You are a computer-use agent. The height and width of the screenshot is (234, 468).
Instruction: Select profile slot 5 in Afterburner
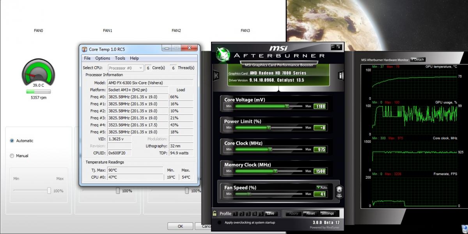[x=261, y=214]
